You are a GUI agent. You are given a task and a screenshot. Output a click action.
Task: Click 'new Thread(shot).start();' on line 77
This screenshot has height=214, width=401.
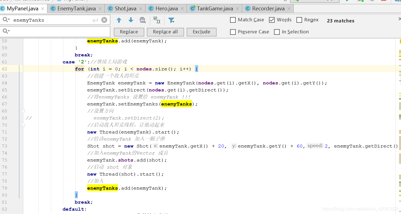126,174
